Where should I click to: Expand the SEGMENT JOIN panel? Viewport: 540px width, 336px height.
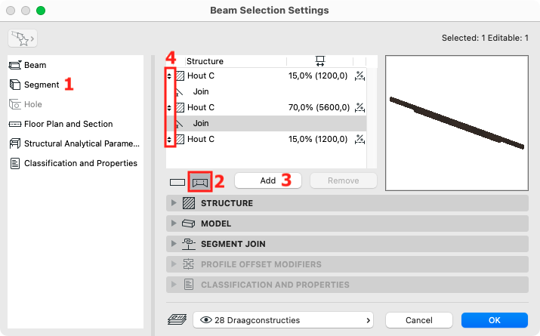pyautogui.click(x=347, y=244)
